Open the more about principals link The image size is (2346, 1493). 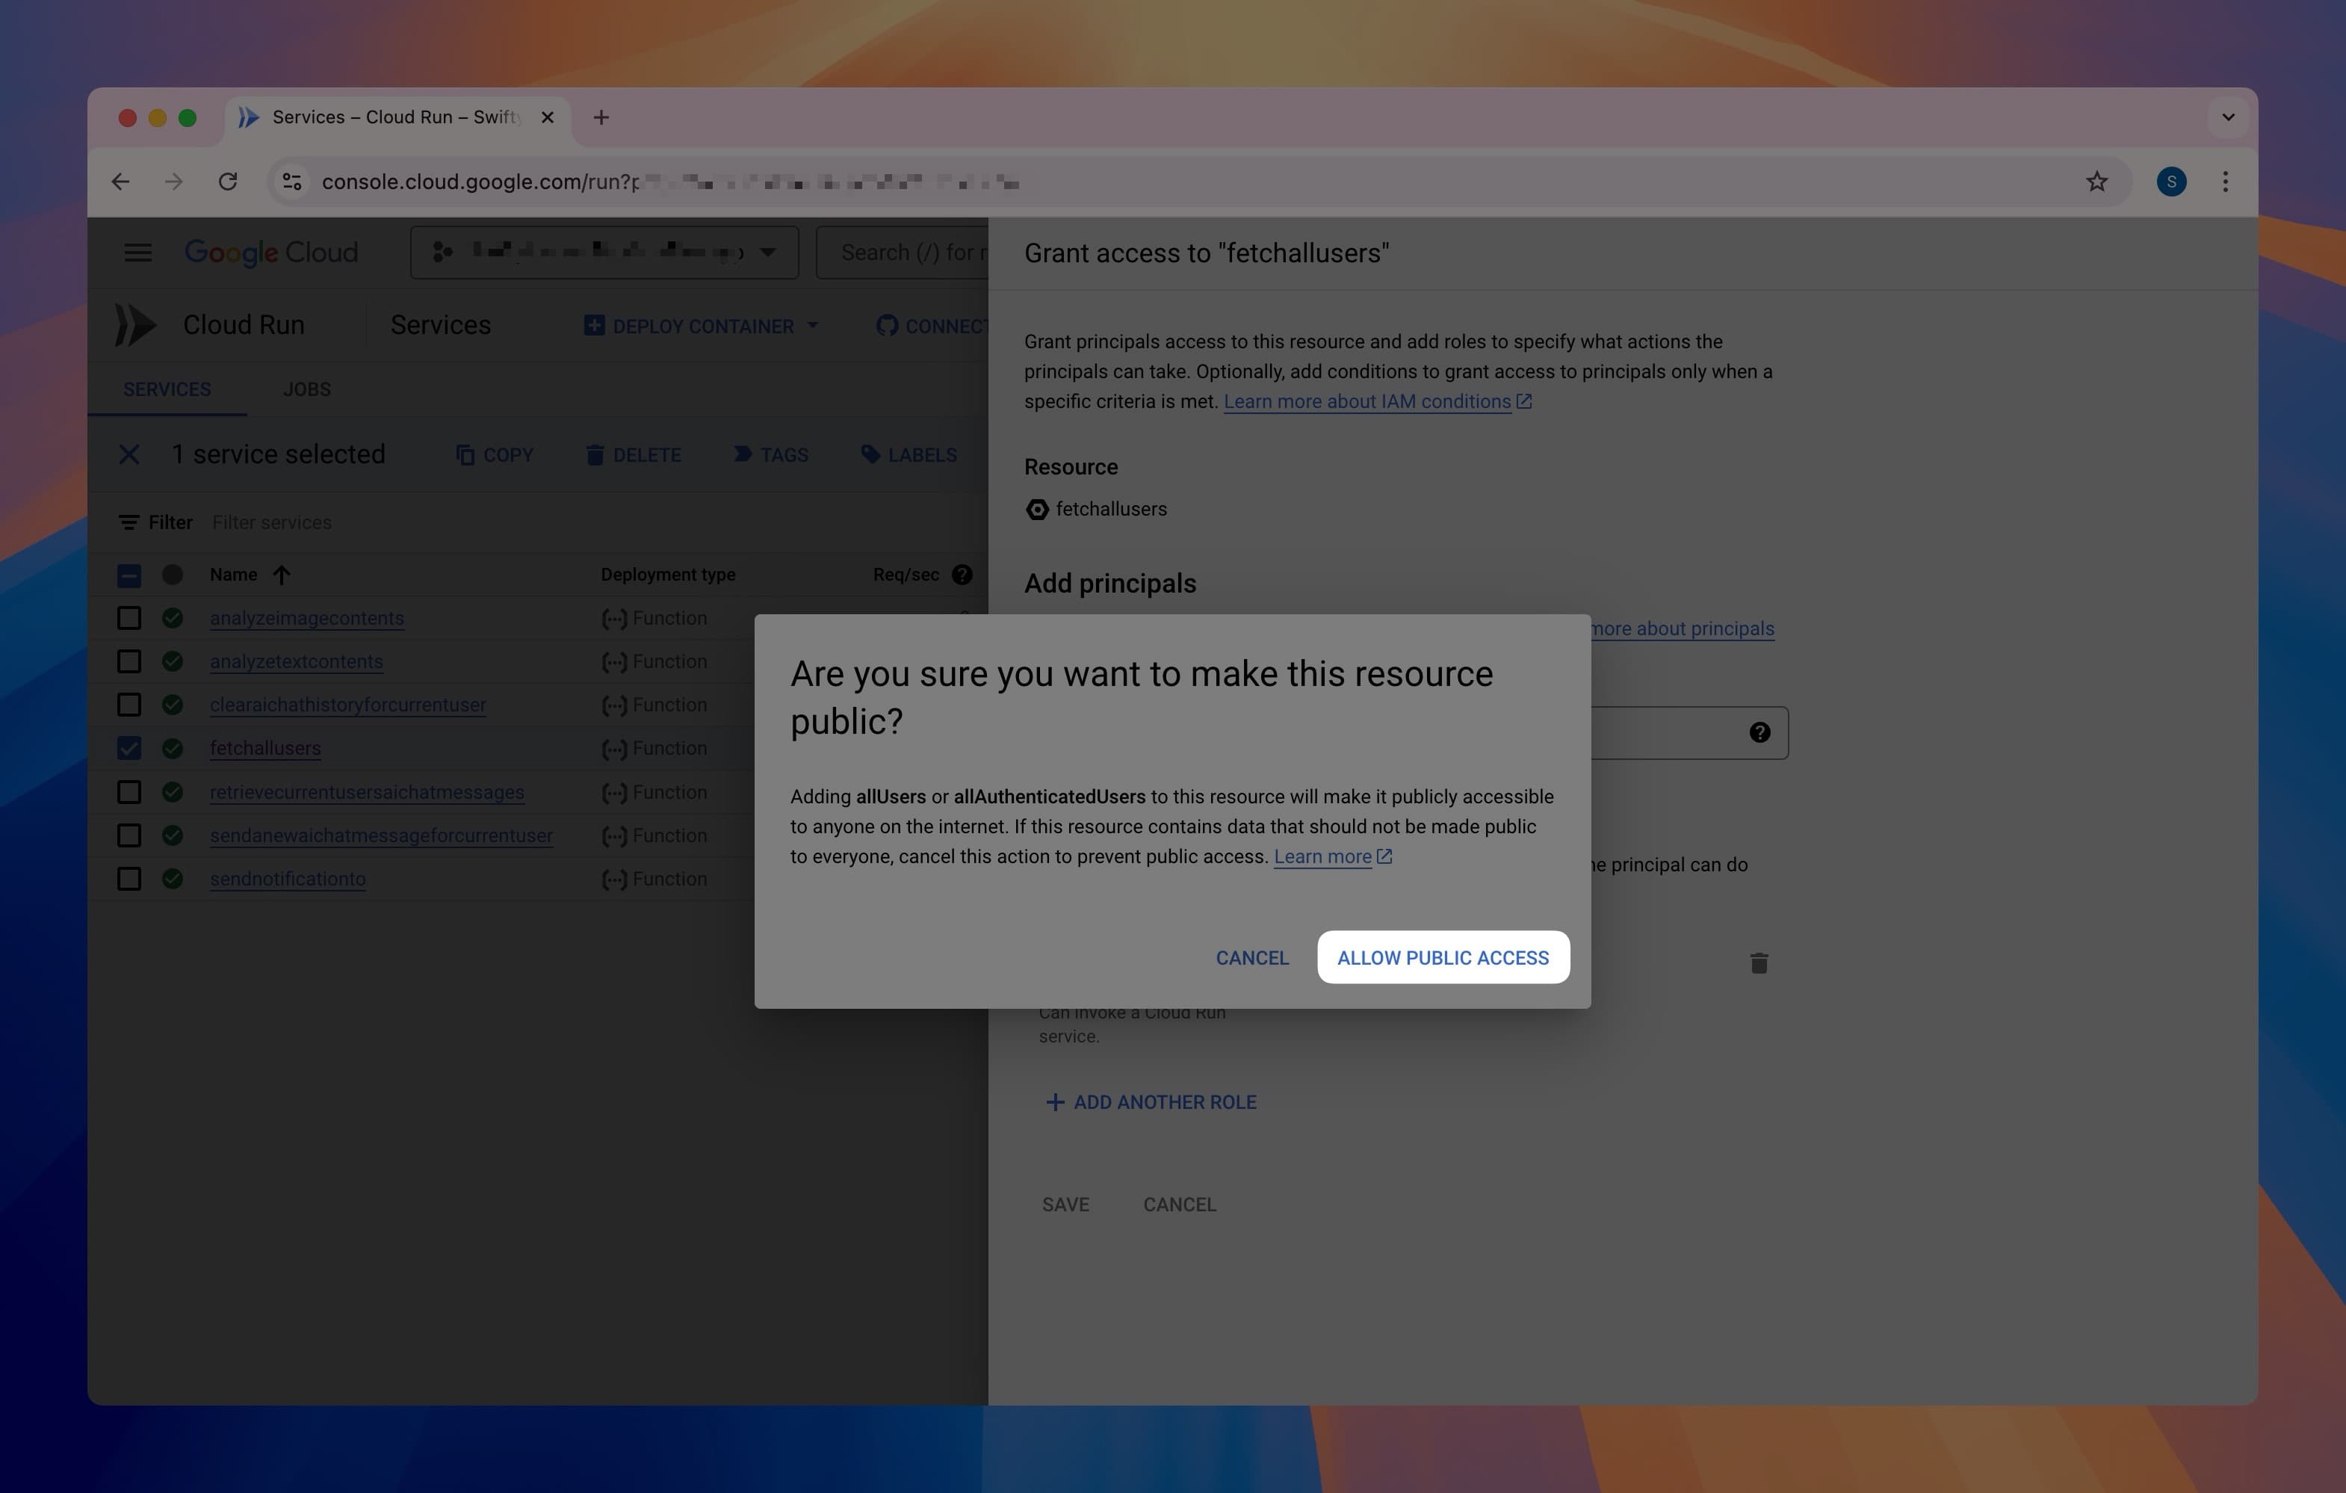(1683, 628)
